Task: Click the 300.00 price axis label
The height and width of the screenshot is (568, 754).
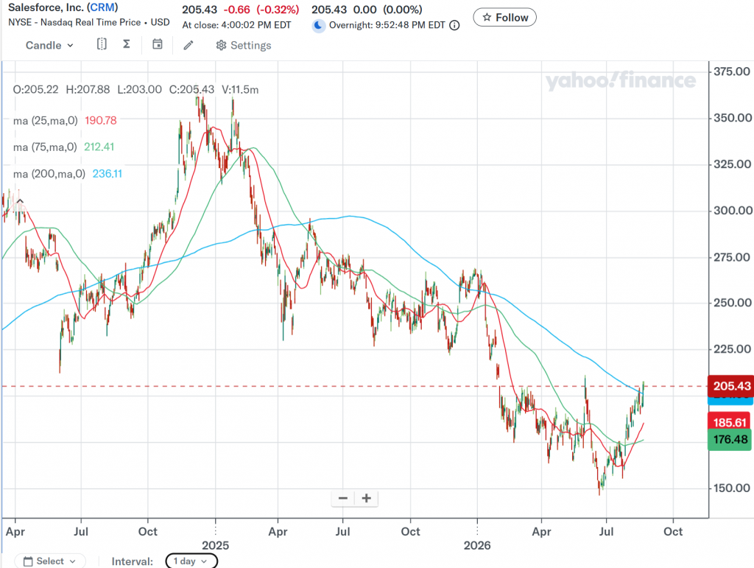Action: [732, 211]
